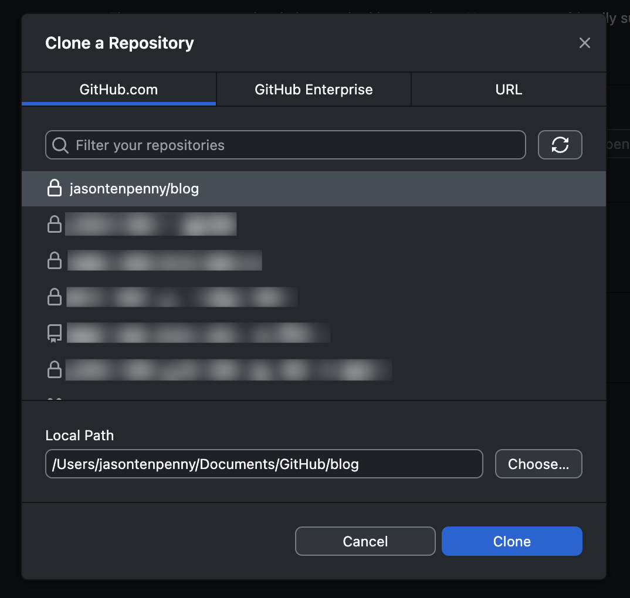This screenshot has width=630, height=598.
Task: Click the Cancel button
Action: 365,541
